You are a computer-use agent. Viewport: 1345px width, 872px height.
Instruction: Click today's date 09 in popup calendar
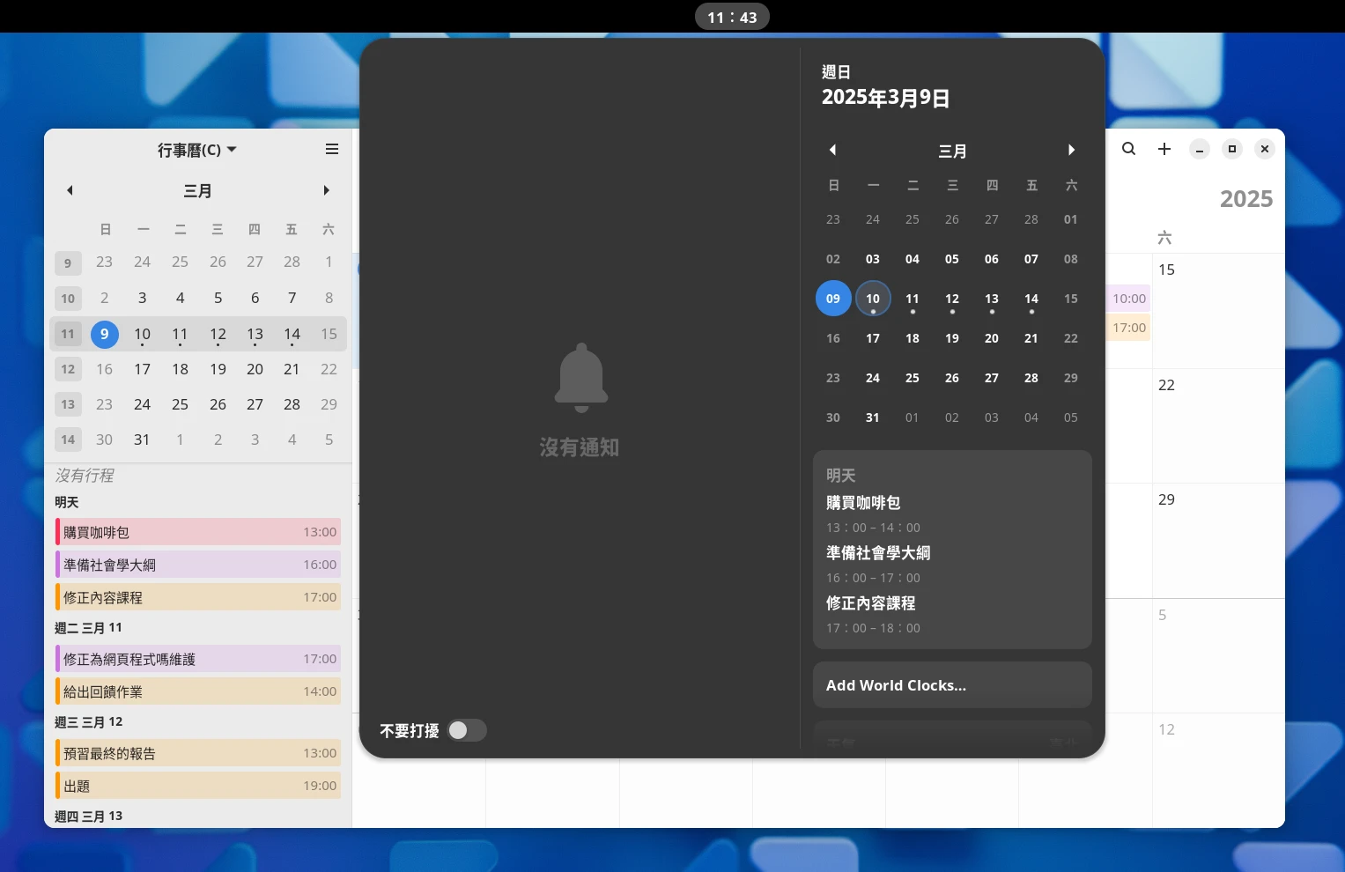click(832, 299)
